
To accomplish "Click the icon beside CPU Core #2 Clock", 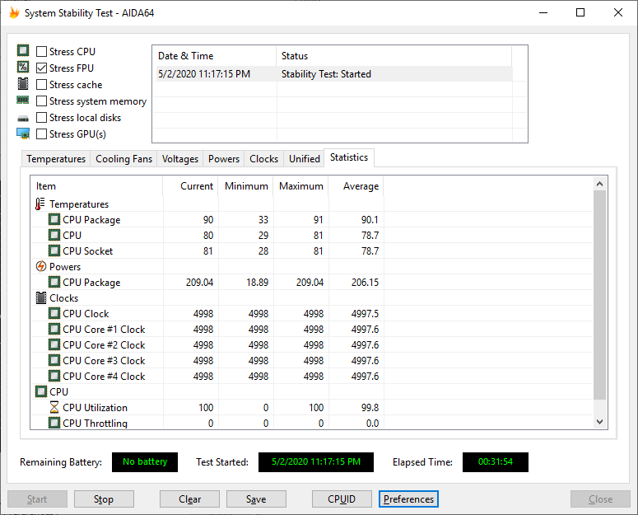I will pos(54,344).
